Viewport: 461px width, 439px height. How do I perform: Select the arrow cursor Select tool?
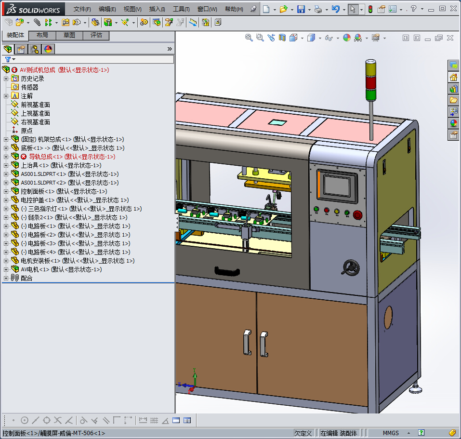353,9
